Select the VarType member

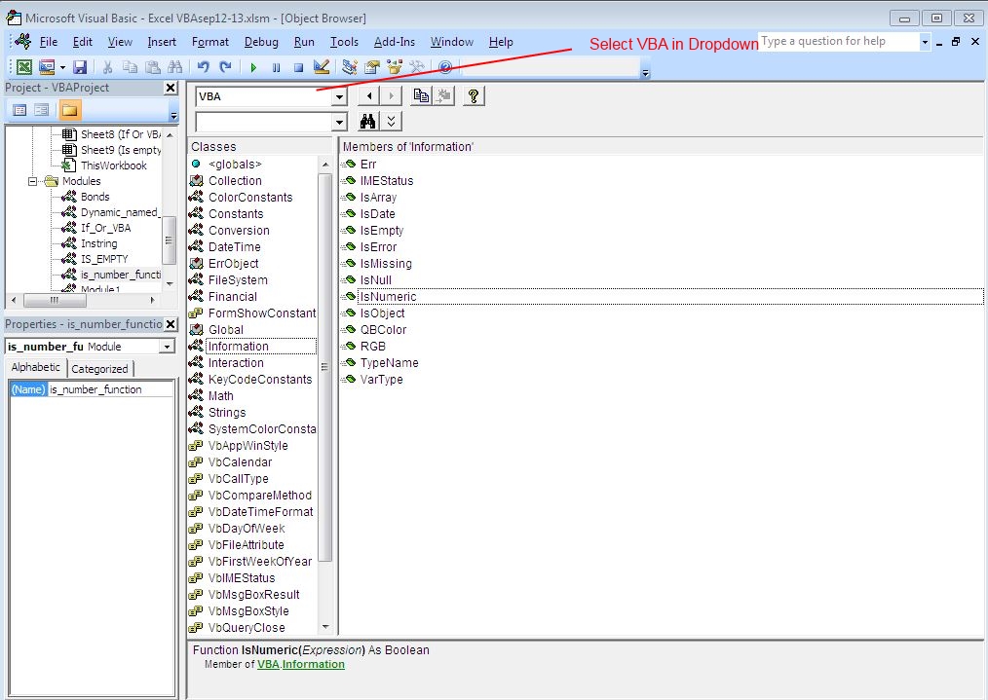381,380
